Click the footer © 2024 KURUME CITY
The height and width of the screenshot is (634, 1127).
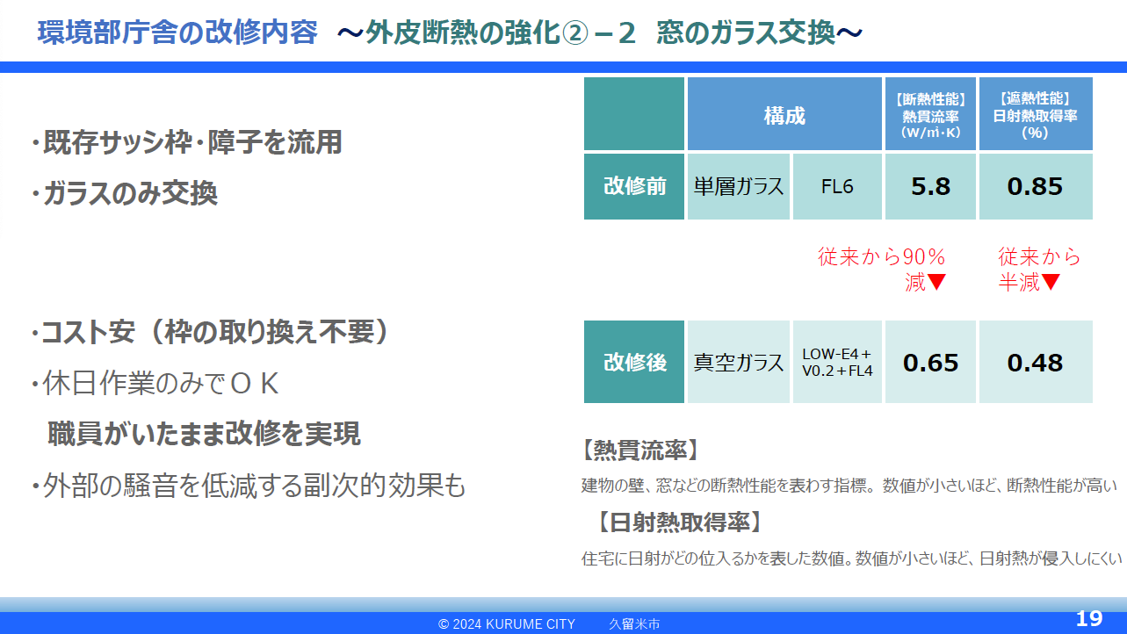507,623
